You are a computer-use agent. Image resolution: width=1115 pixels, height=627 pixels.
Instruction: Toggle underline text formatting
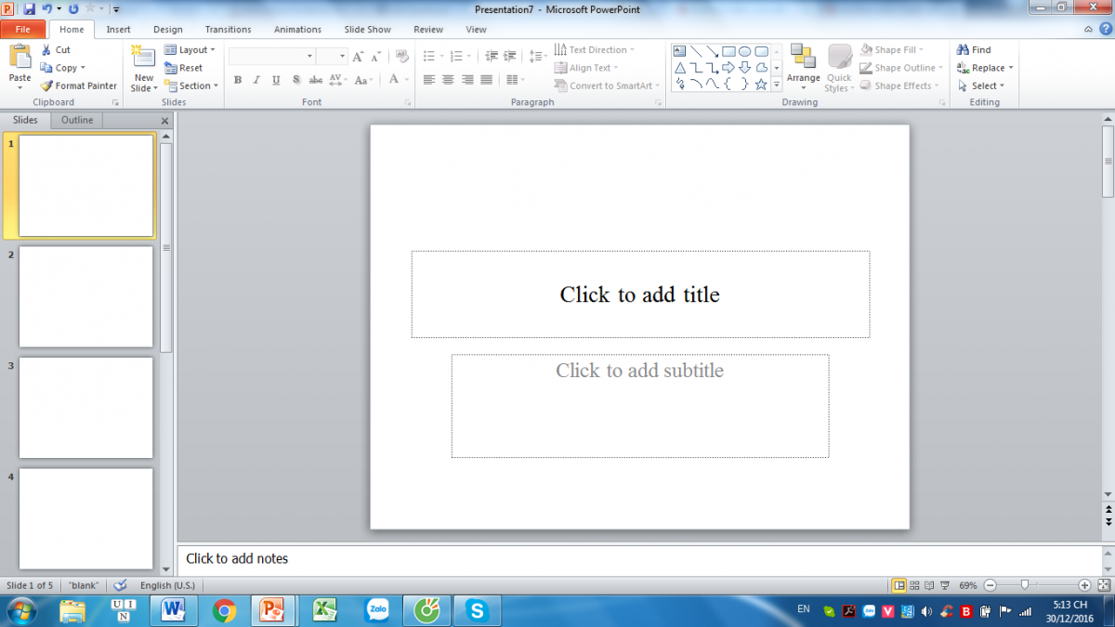276,81
